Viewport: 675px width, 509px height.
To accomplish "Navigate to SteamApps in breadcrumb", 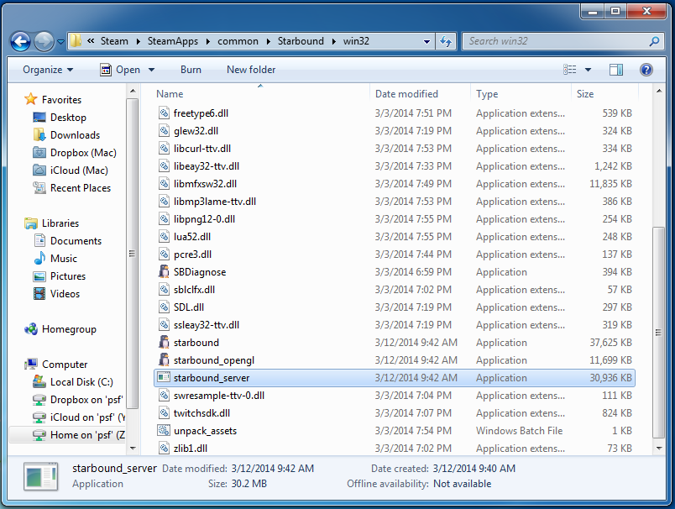I will pos(173,41).
